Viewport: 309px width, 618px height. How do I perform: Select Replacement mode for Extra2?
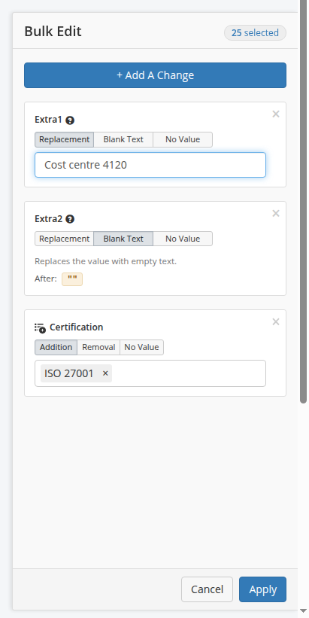coord(64,239)
